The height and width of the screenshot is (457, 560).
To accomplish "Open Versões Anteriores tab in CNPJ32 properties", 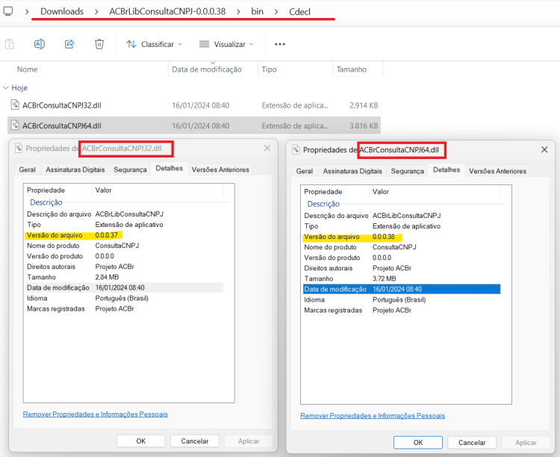I will pyautogui.click(x=220, y=170).
